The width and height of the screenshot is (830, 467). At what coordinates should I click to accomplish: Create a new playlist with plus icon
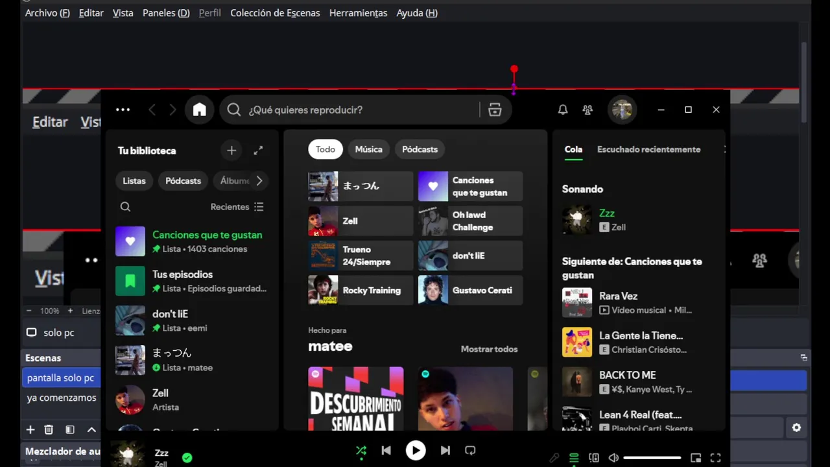(x=231, y=150)
